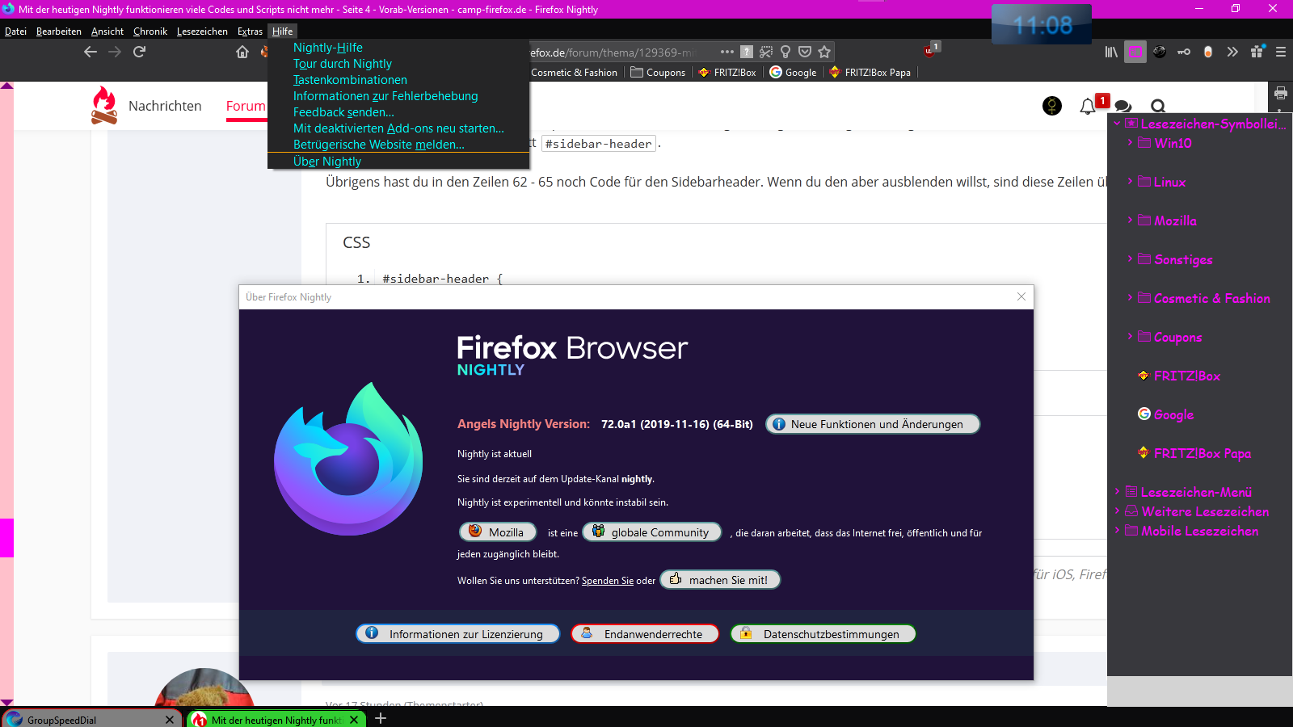Expand the Win10 bookmark folder
1293x727 pixels.
click(x=1130, y=142)
